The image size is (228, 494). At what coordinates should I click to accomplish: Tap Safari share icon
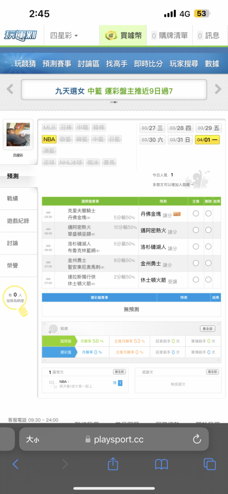click(113, 464)
